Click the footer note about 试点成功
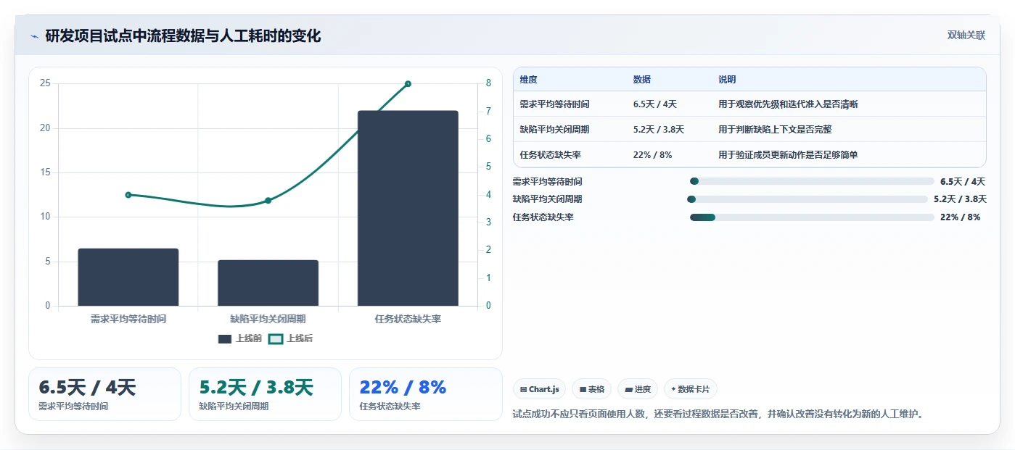 point(718,414)
